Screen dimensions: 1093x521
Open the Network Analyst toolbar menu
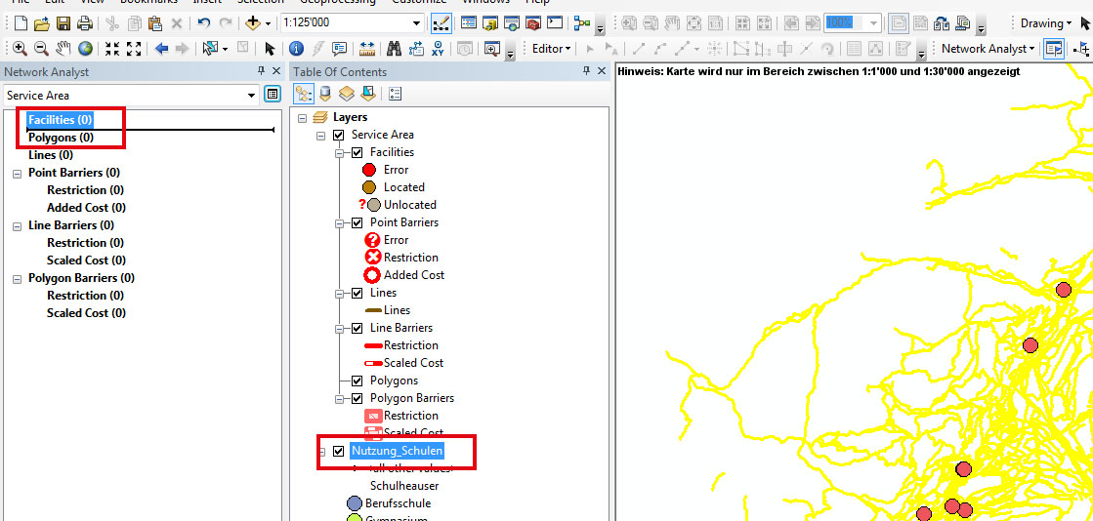(988, 48)
